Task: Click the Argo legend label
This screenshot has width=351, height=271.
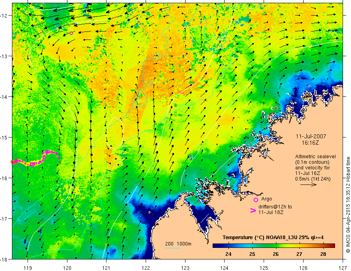Action: (266, 199)
